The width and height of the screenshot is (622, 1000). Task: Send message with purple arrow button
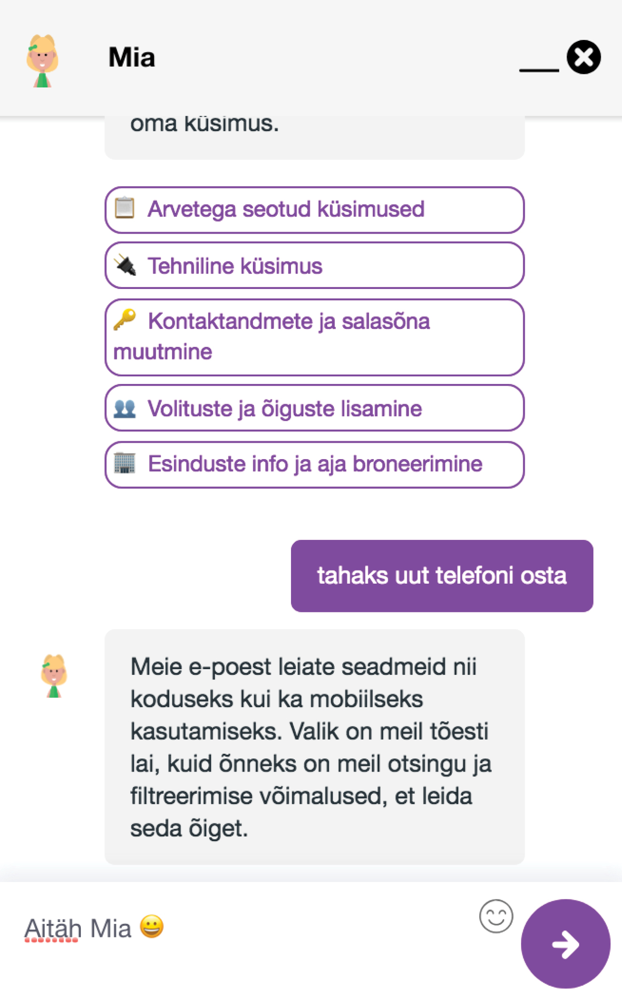(566, 944)
